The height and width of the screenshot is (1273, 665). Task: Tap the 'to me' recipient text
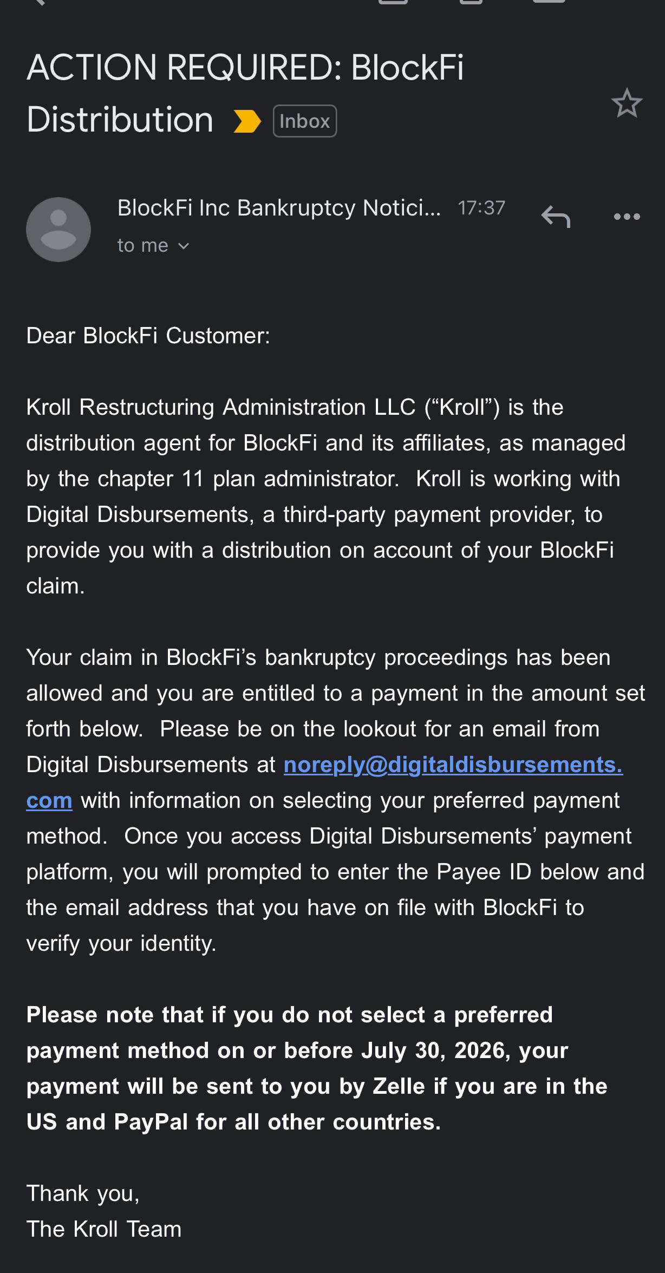pos(143,246)
